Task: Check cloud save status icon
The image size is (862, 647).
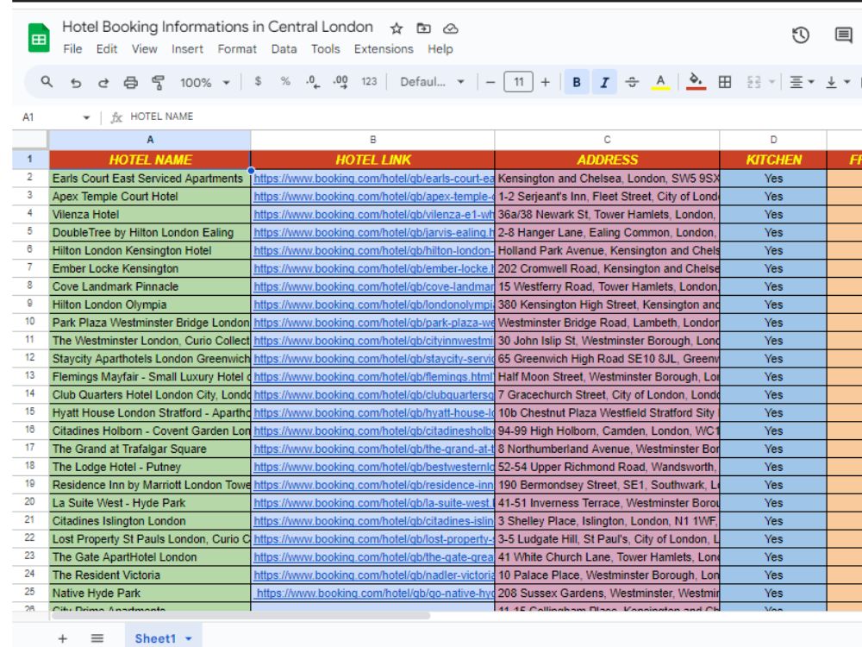Action: pyautogui.click(x=451, y=28)
